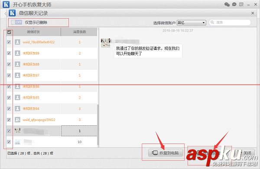Screen dimensions: 260x169
Task: Uncheck the checkbox for wxid_qfpcqogsl5hf22
Action: (x=9, y=120)
